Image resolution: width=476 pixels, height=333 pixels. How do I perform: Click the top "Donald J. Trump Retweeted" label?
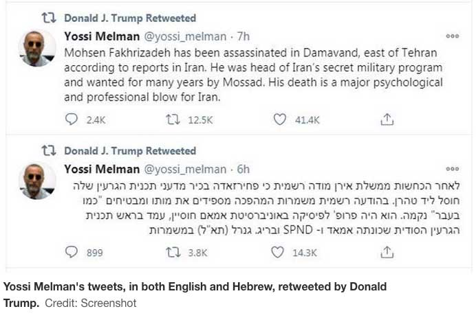[x=129, y=19]
